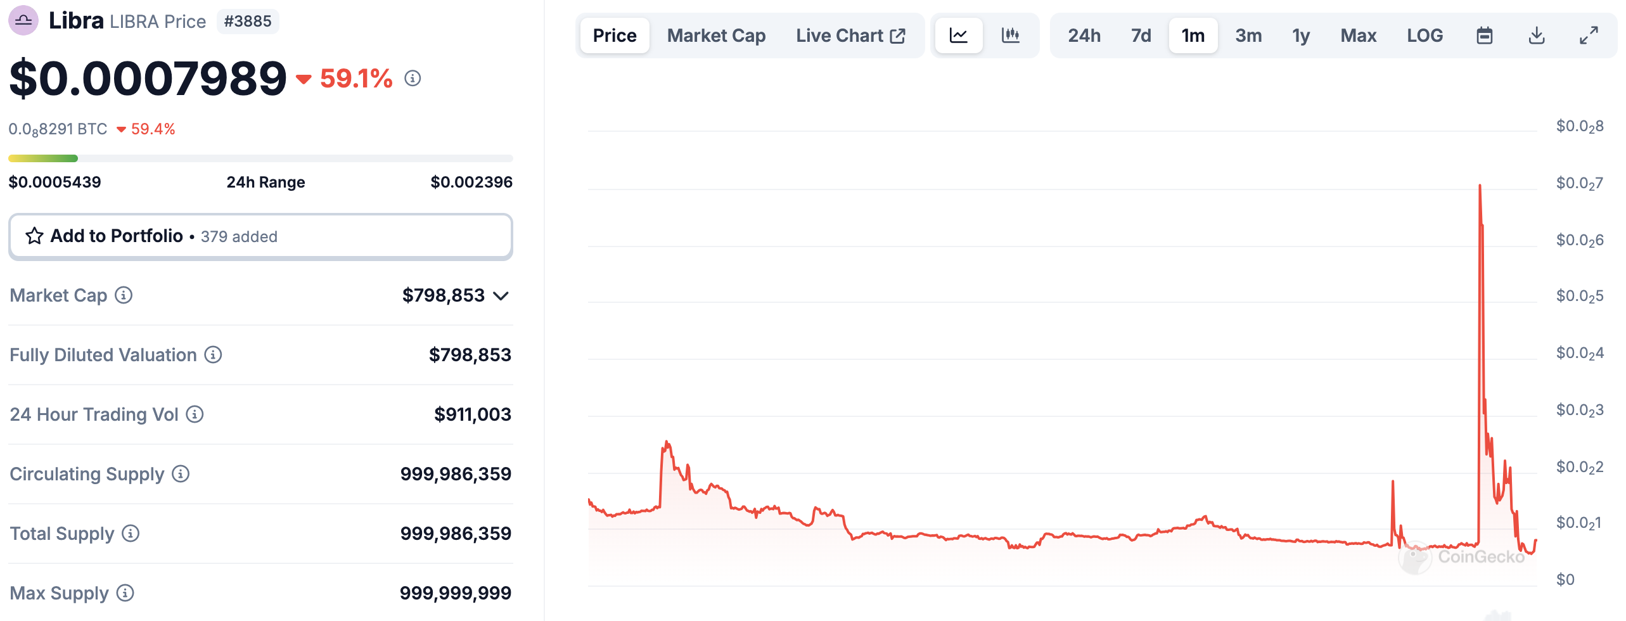The width and height of the screenshot is (1626, 621).
Task: Click the Market Cap info icon
Action: (124, 295)
